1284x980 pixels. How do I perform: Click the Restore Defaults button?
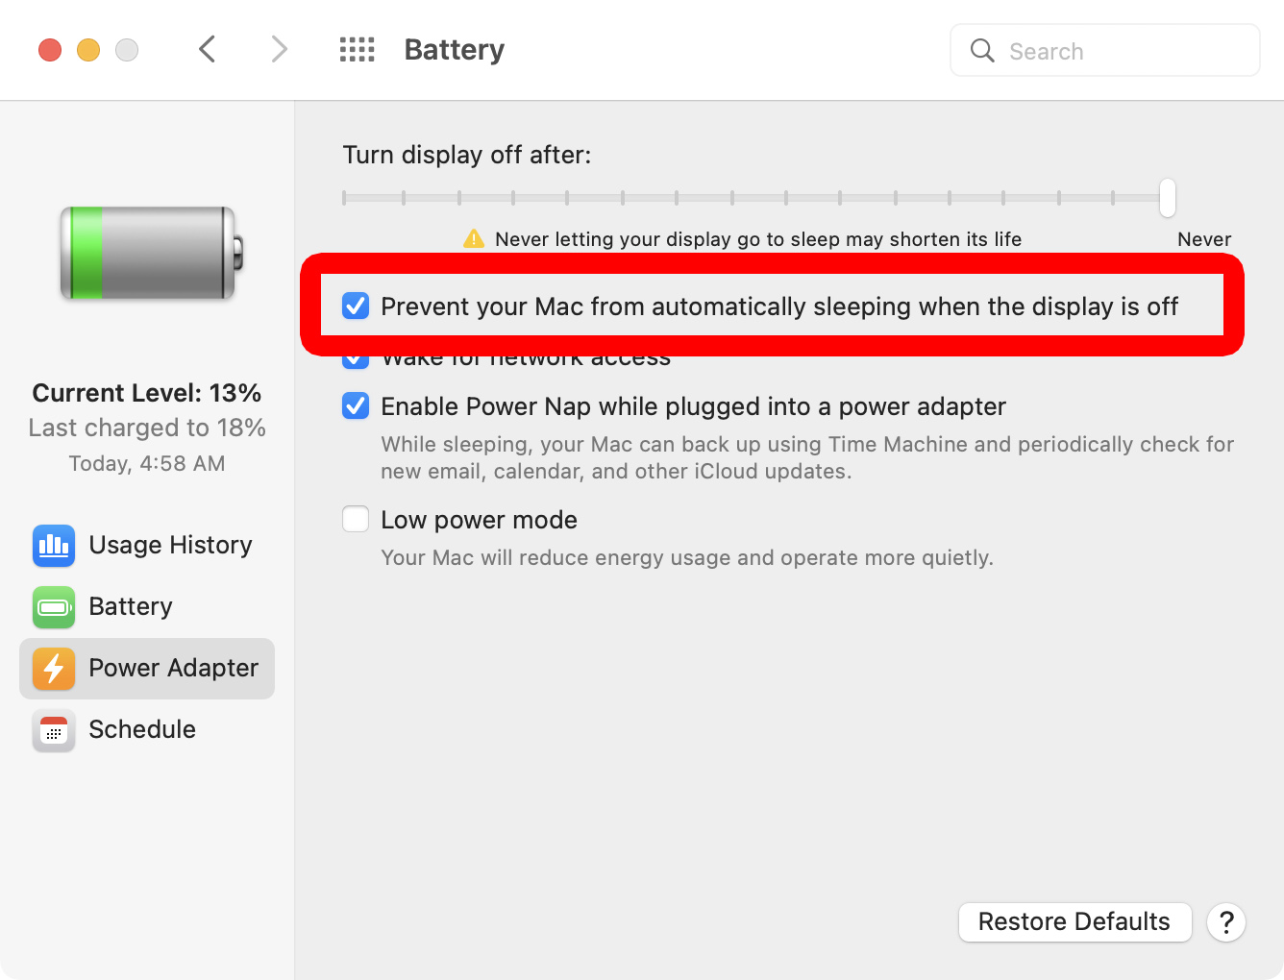click(x=1074, y=921)
